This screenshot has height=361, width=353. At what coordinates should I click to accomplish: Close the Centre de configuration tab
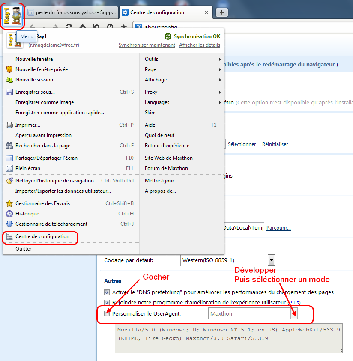pos(206,12)
